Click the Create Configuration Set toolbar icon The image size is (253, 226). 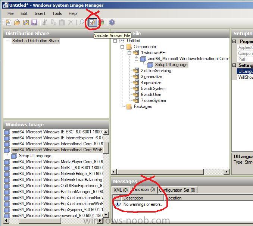pyautogui.click(x=101, y=22)
